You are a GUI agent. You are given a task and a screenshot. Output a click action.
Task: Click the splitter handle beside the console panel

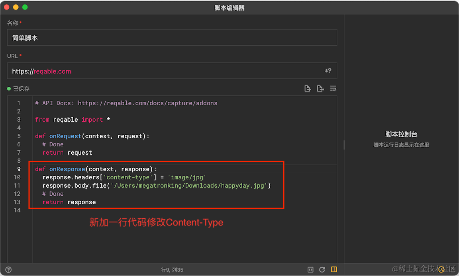click(x=344, y=145)
